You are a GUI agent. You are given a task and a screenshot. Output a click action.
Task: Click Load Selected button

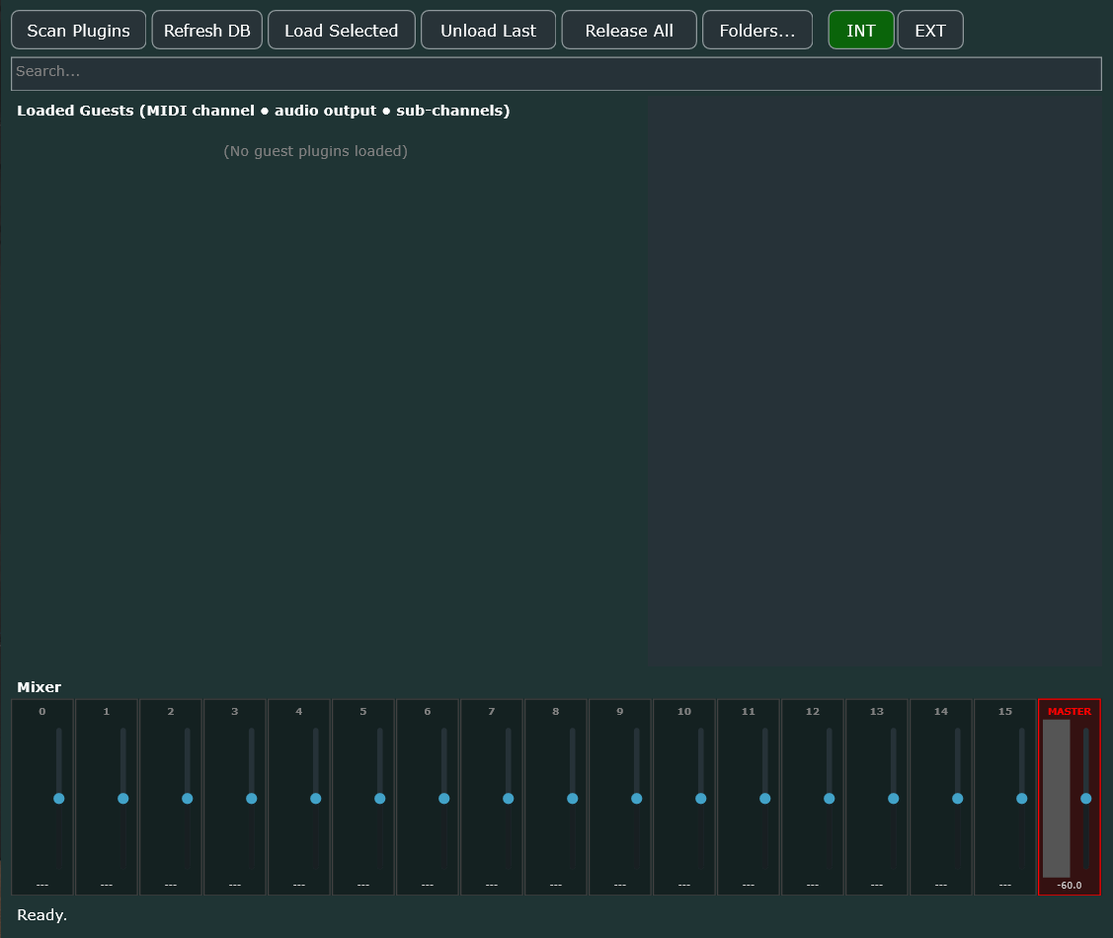[x=342, y=31]
